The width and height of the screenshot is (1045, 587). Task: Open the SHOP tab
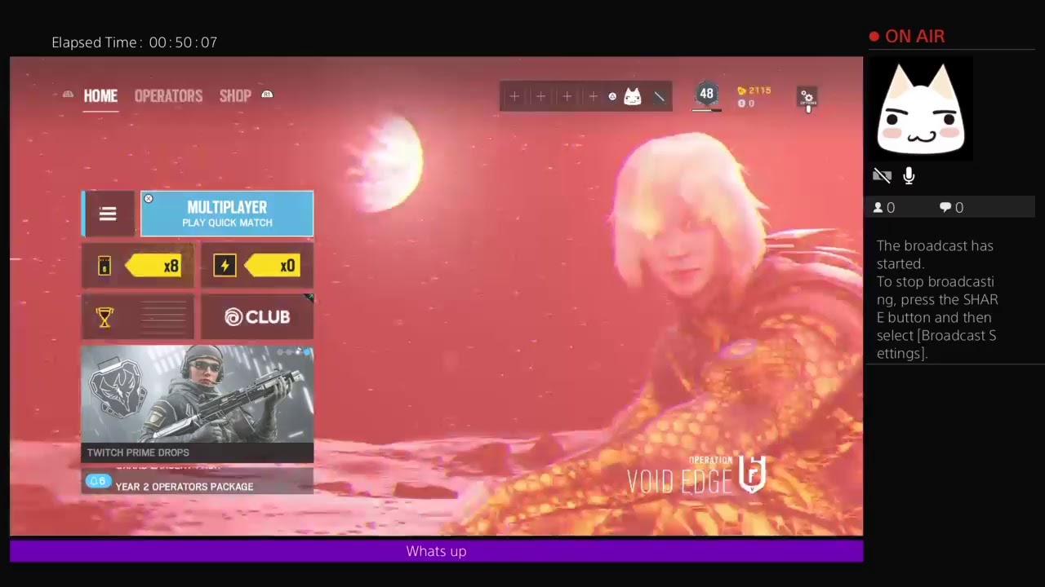pyautogui.click(x=235, y=96)
